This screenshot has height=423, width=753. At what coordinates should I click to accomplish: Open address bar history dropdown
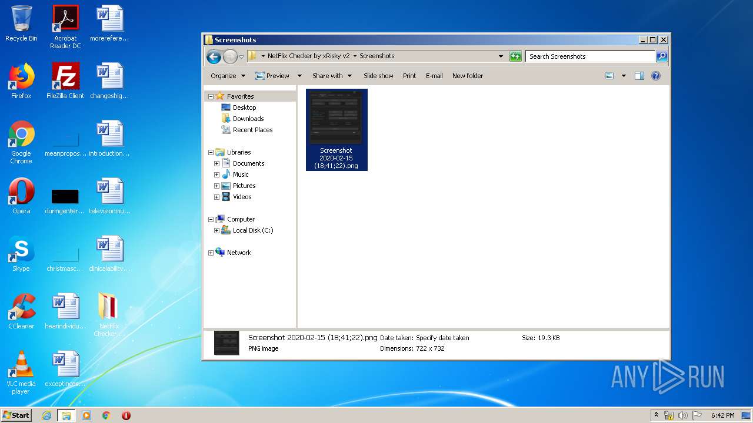coord(501,56)
